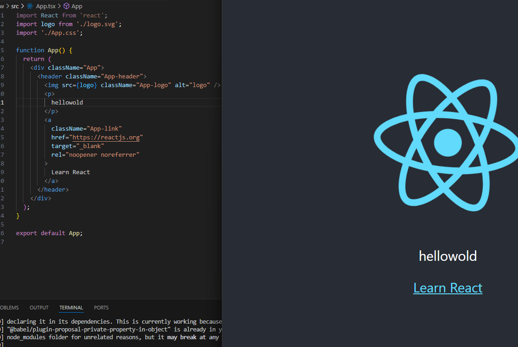Screen dimensions: 518x347
Task: Click the 'return (' line in editor
Action: (37, 59)
